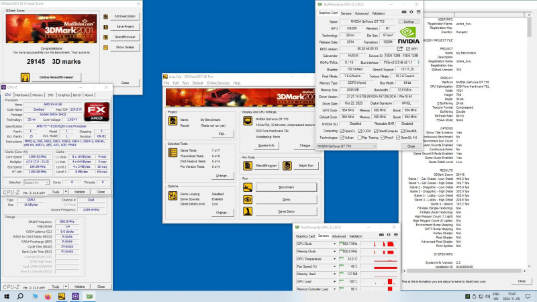Screen dimensions: 537x302
Task: Toggle the OpenGL 4.6 checkbox
Action: tap(398, 138)
